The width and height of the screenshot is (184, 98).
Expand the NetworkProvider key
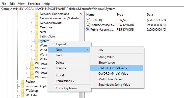point(32,23)
